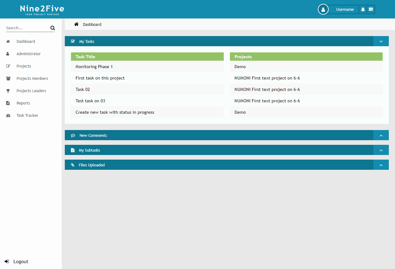Click the Files Uploaded paperclip icon
Screen dimensions: 395x269
(x=73, y=165)
